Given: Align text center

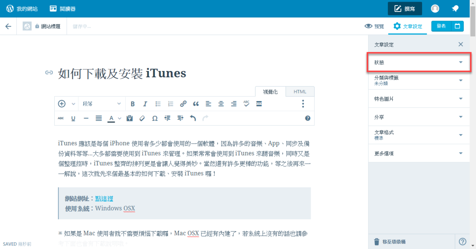Looking at the screenshot, I should coord(221,104).
